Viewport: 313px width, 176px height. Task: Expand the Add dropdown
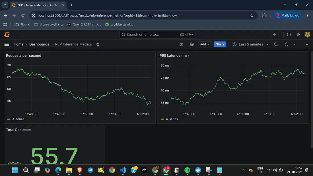pos(205,44)
